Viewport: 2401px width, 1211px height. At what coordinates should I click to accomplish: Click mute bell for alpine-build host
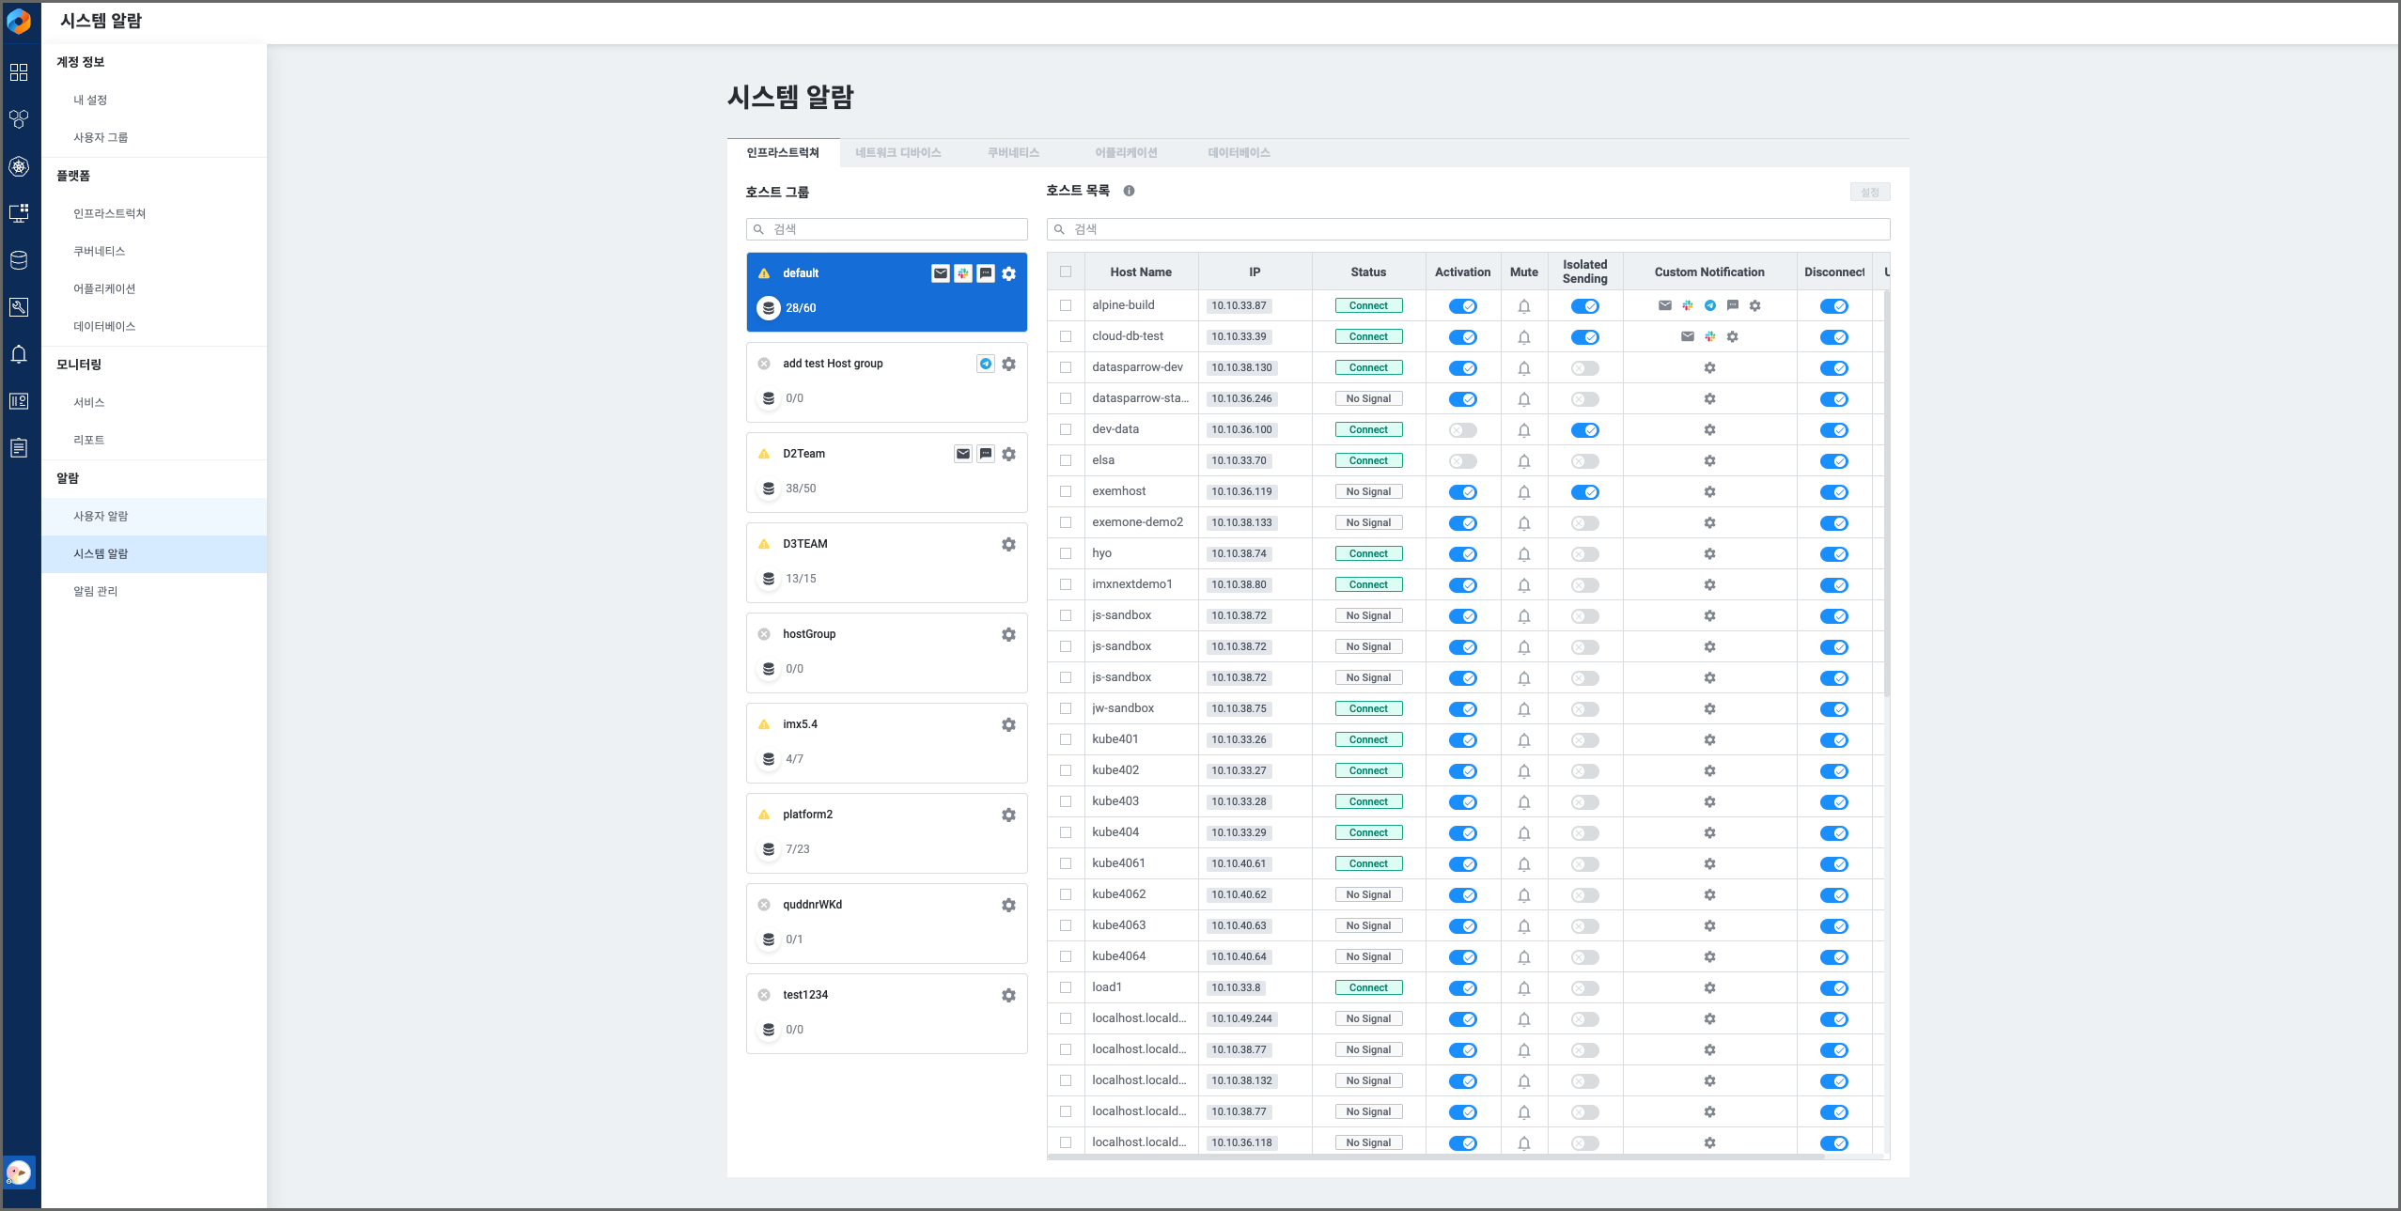click(x=1523, y=306)
